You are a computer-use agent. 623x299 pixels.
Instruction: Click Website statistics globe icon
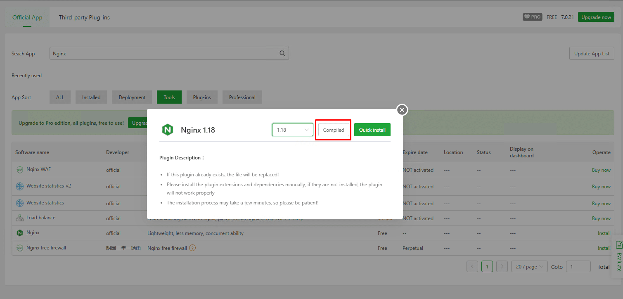(x=20, y=203)
